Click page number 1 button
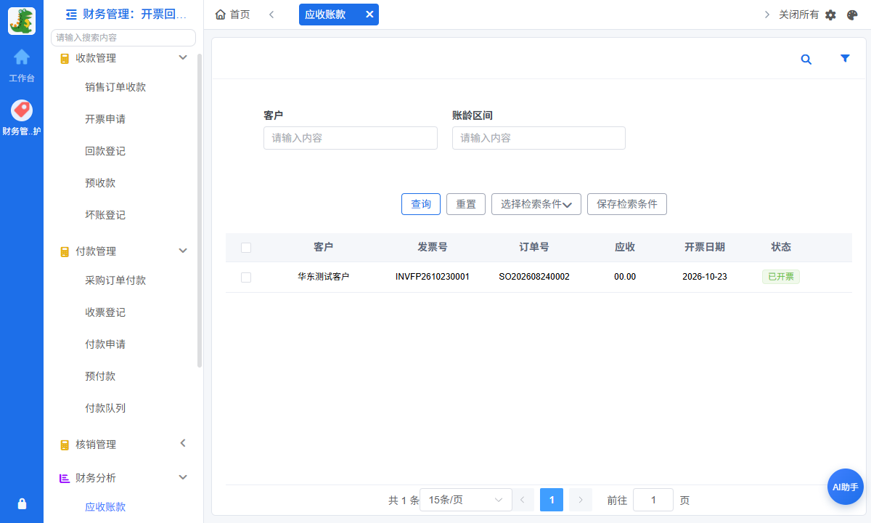The image size is (871, 523). click(552, 500)
